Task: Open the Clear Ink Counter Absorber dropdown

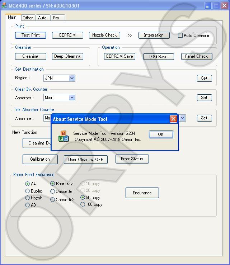Action: click(x=59, y=98)
